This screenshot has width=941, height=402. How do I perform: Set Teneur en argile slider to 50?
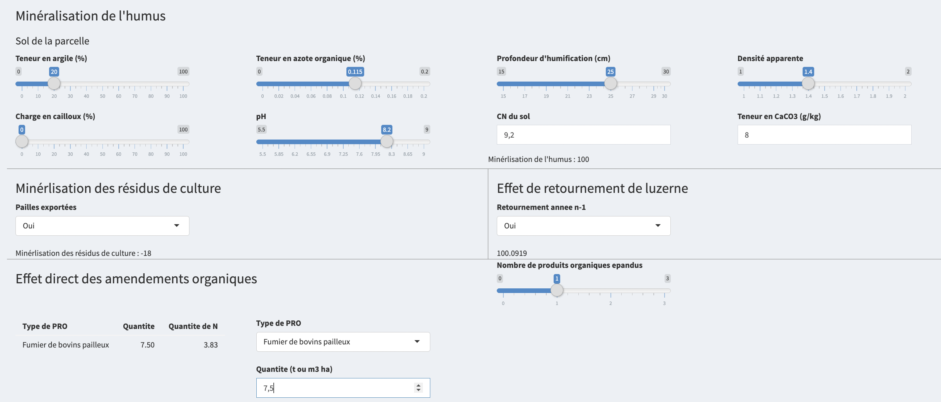click(102, 84)
